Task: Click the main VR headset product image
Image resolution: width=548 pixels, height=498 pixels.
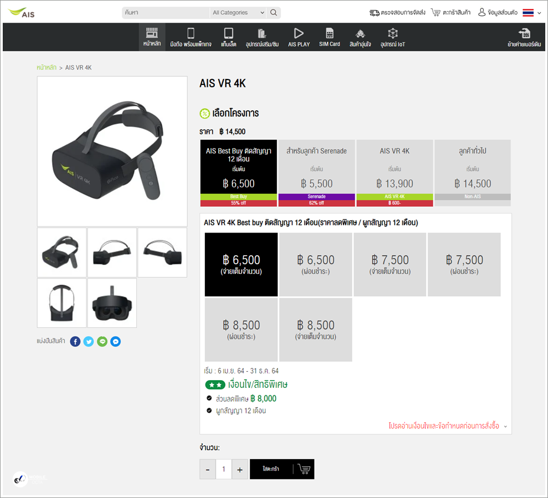Action: click(112, 151)
